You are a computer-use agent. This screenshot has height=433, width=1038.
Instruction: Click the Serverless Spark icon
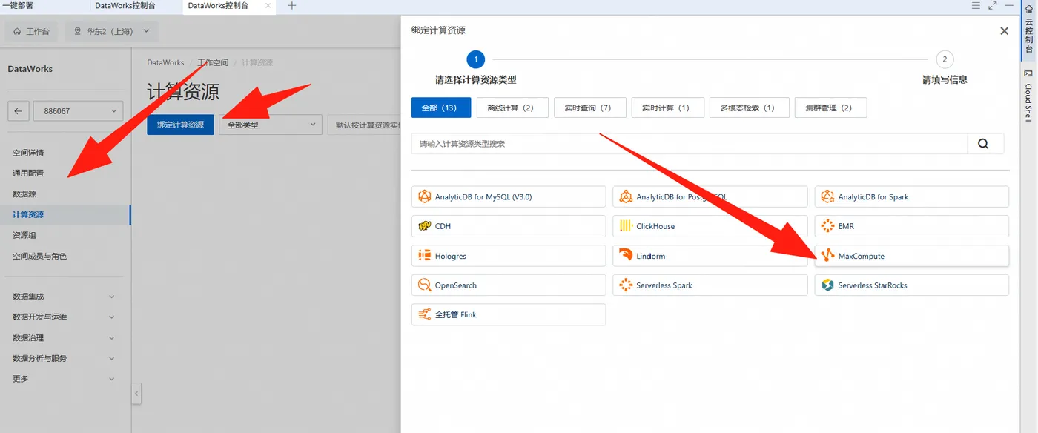(x=626, y=285)
